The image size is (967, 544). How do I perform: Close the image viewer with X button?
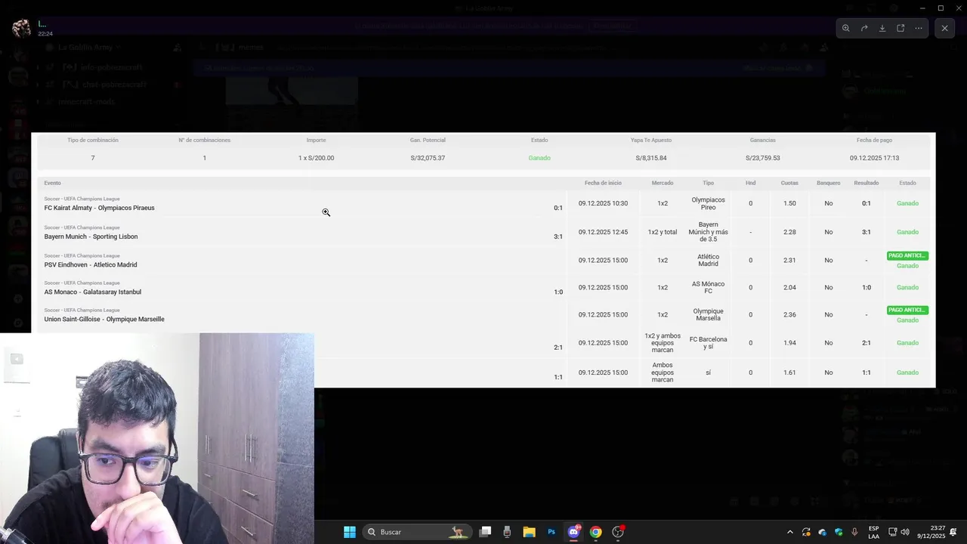click(944, 28)
